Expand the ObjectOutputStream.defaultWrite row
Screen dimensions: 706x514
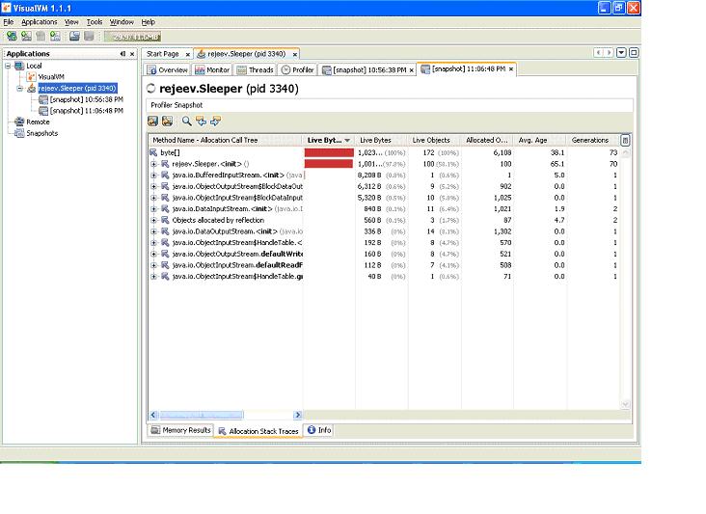point(153,254)
